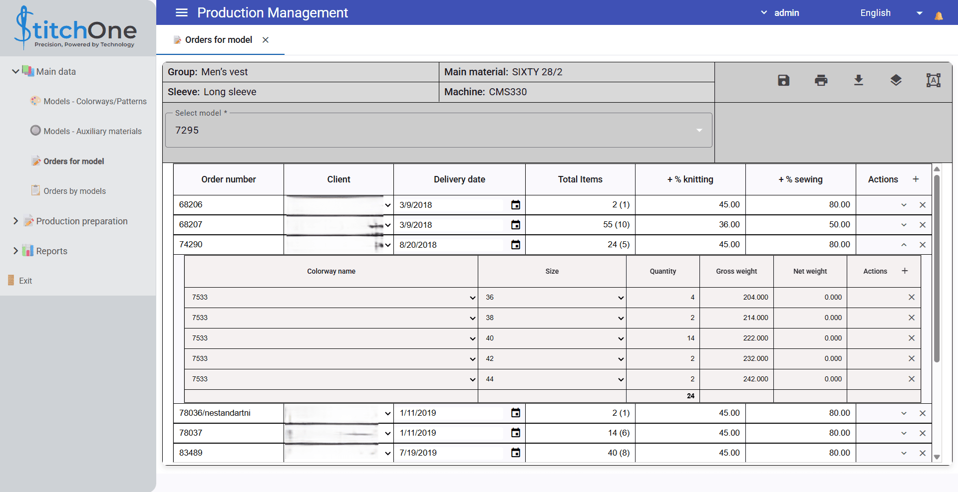Viewport: 958px width, 492px height.
Task: Open Orders by models page
Action: 74,191
